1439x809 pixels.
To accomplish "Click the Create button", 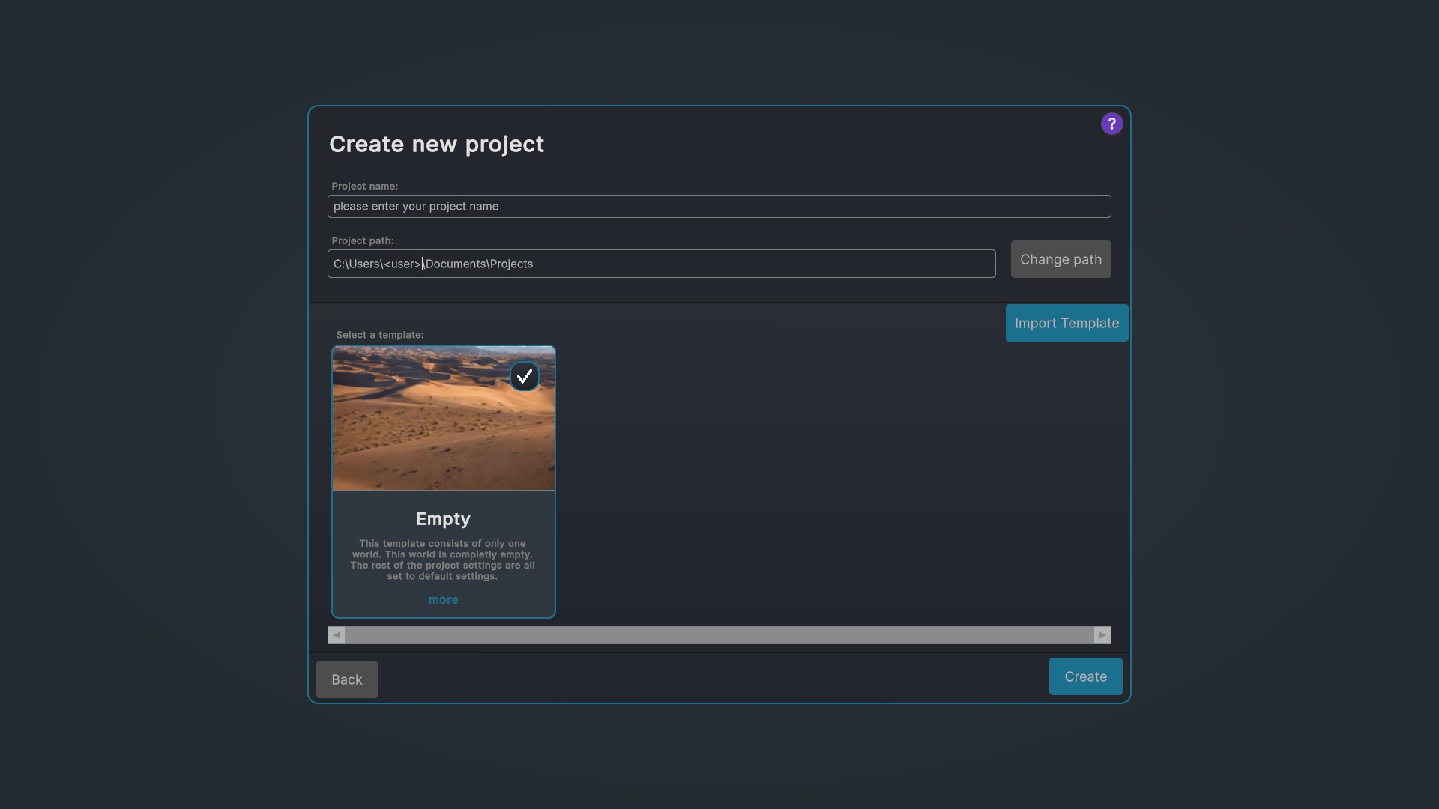I will (x=1085, y=676).
